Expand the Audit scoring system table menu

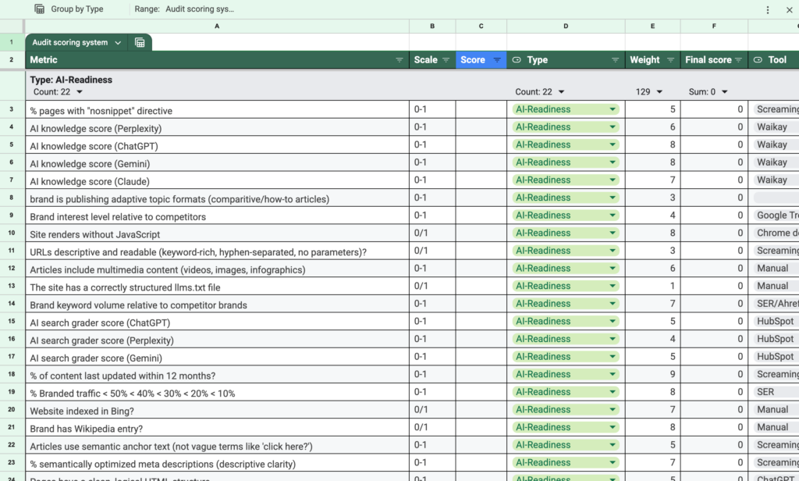click(118, 43)
